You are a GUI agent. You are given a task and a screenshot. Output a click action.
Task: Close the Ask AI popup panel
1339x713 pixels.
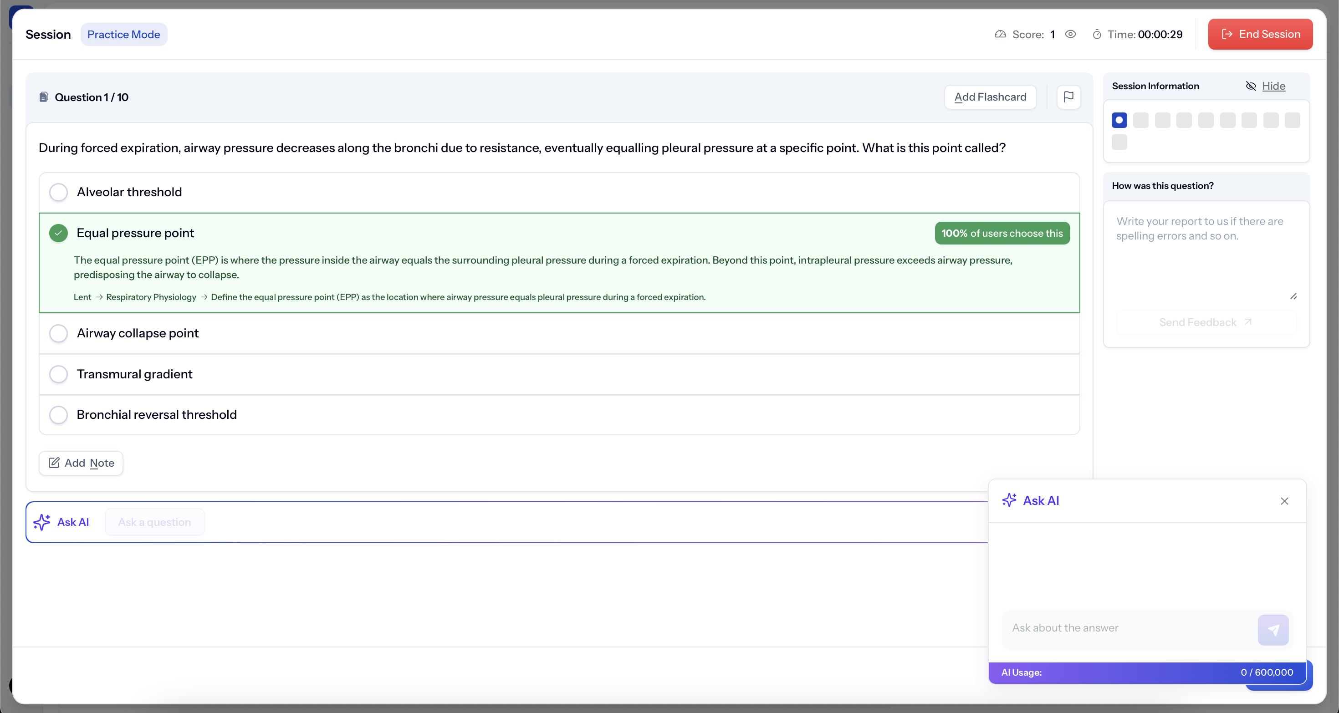[x=1284, y=501]
